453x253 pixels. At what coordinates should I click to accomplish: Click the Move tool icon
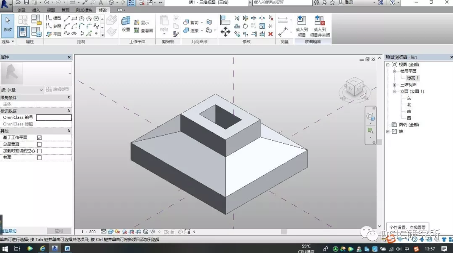click(x=225, y=32)
